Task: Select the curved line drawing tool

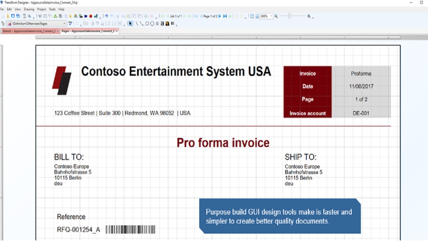Action: click(142, 23)
